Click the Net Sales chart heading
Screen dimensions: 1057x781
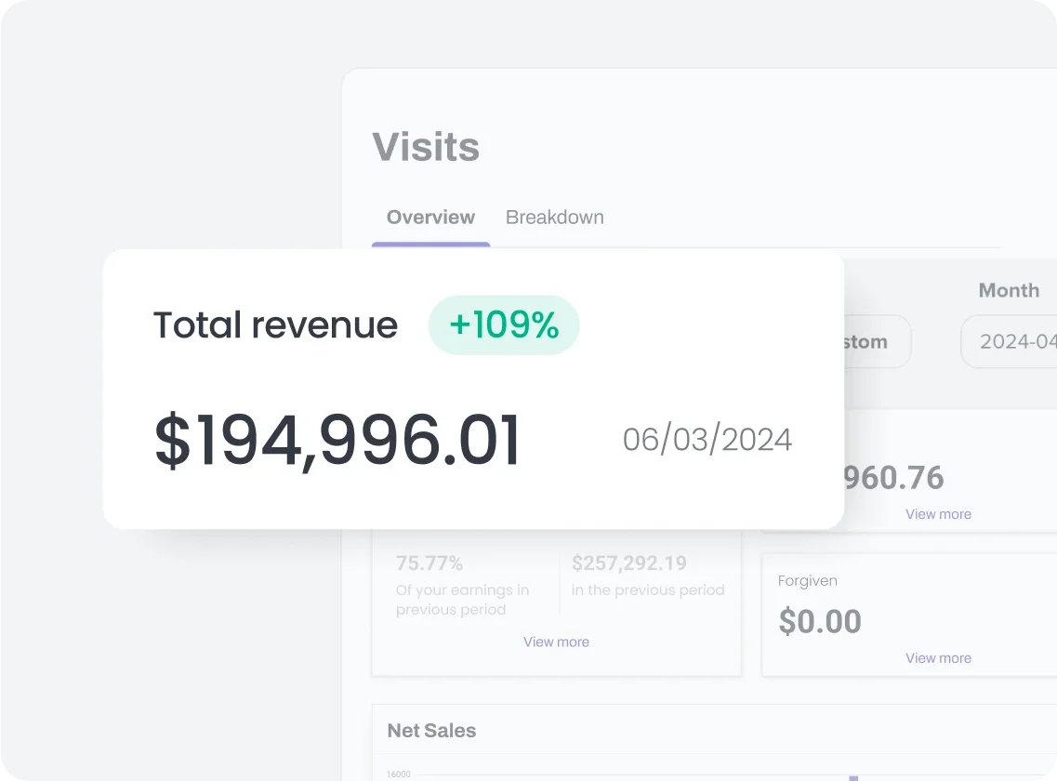click(431, 731)
